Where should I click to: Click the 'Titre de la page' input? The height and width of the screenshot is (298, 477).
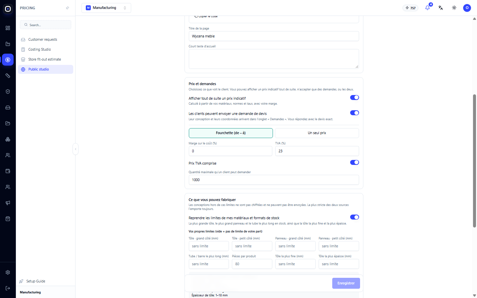[x=274, y=36]
